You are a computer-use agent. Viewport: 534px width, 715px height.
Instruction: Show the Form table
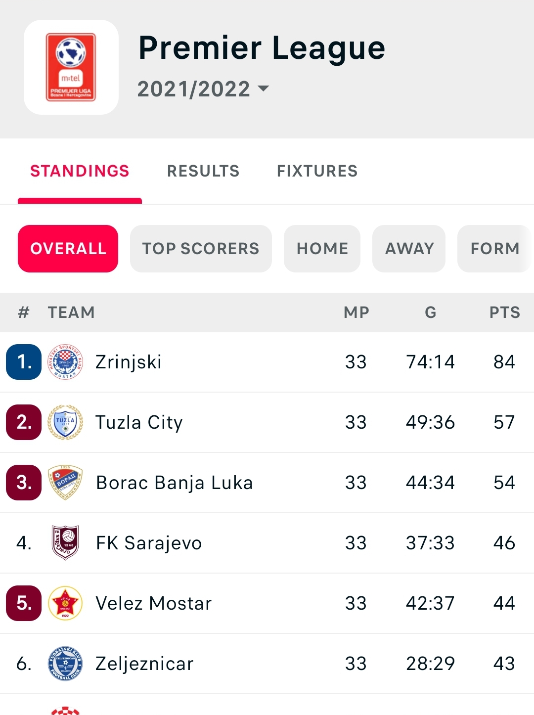point(495,249)
